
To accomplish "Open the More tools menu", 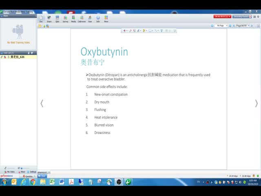I will [106, 19].
